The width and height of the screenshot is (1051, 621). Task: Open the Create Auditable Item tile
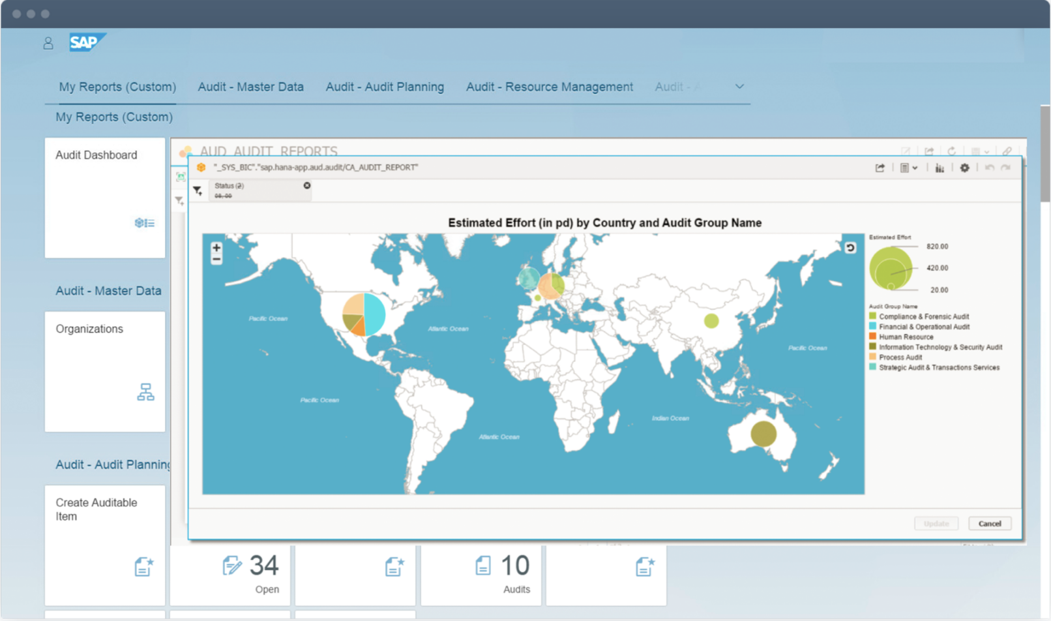coord(105,545)
